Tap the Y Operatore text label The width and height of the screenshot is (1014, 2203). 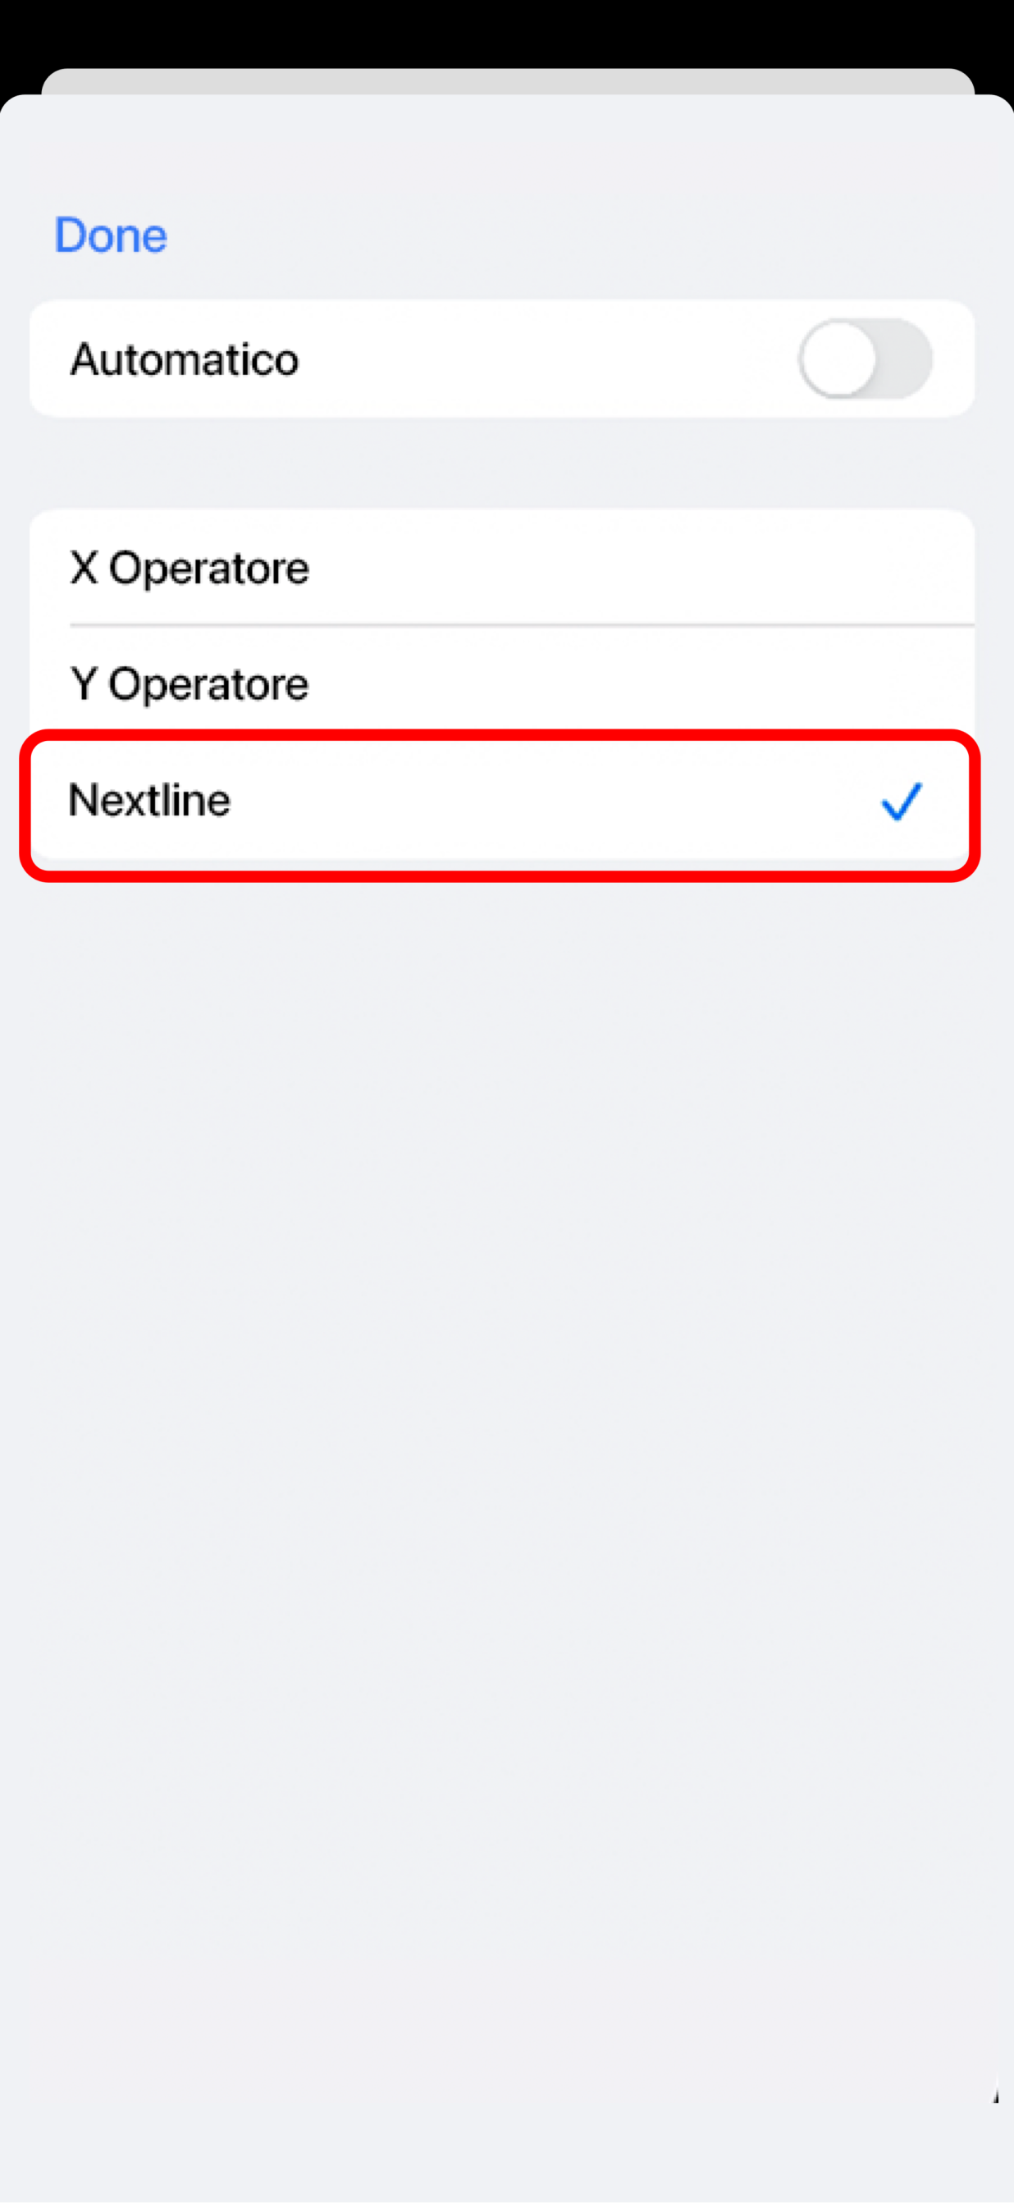(x=189, y=684)
